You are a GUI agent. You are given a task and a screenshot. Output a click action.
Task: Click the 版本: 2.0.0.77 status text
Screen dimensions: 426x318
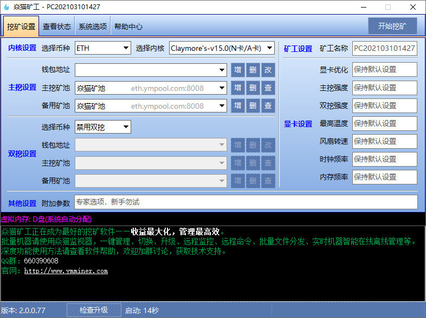click(23, 310)
